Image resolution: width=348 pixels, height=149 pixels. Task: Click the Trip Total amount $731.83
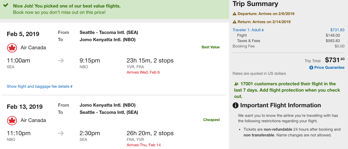(335, 60)
